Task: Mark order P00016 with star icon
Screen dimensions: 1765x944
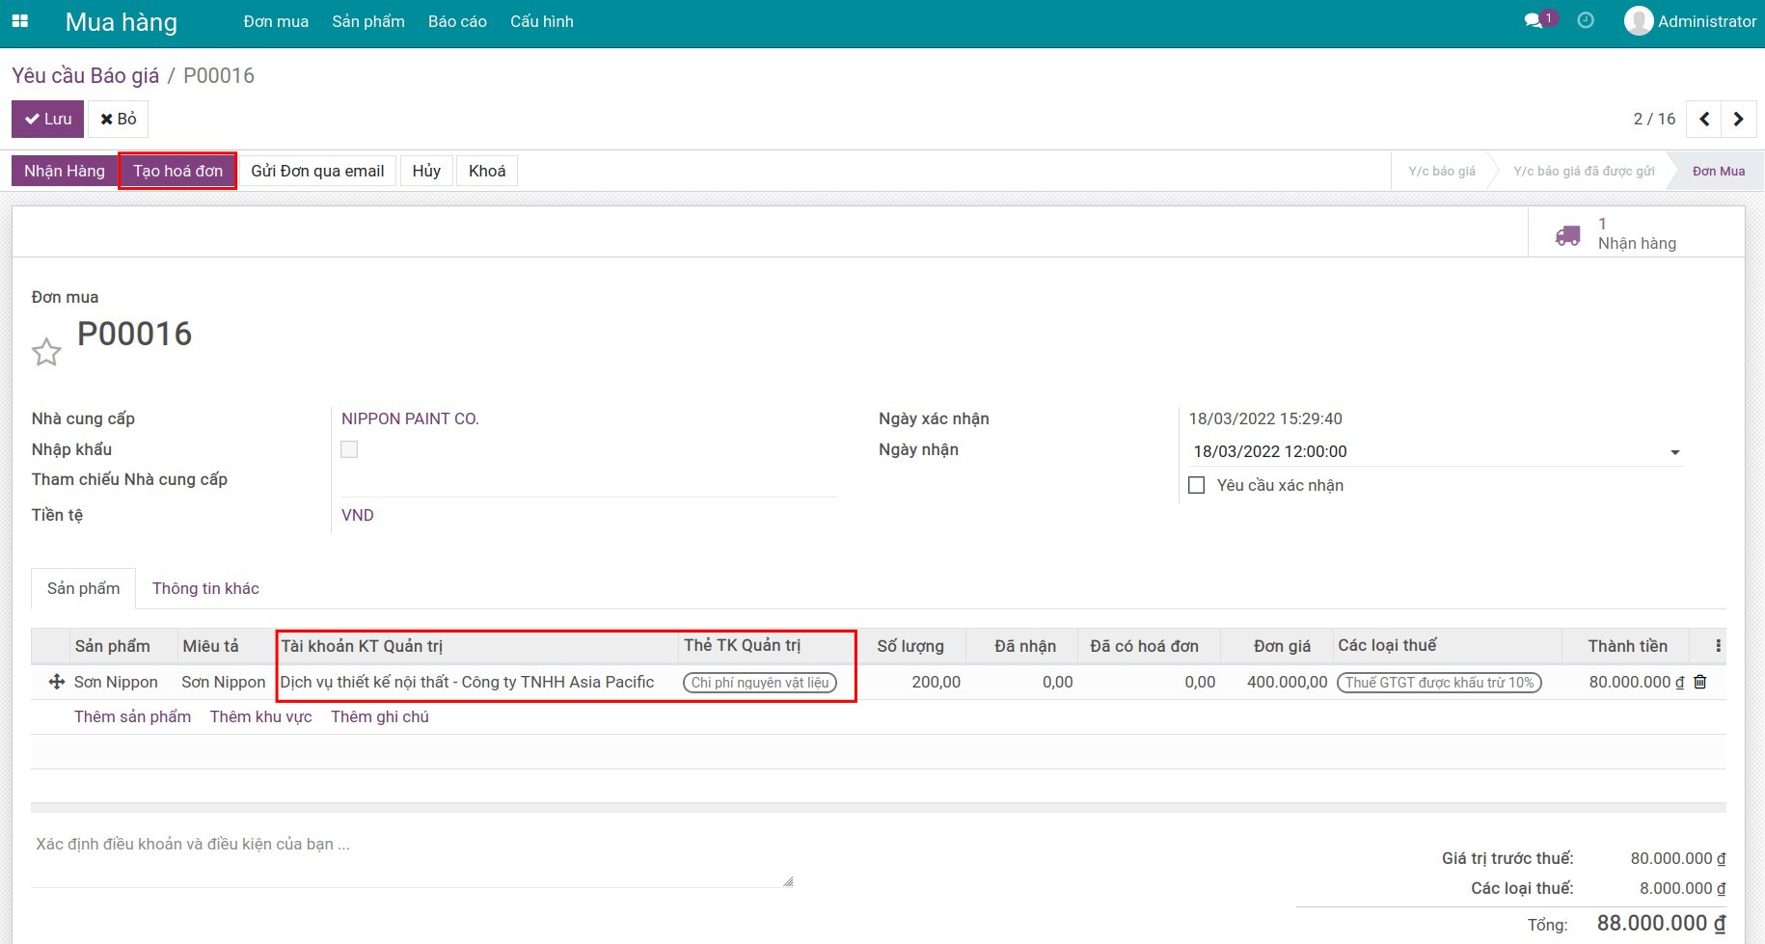Action: 46,352
